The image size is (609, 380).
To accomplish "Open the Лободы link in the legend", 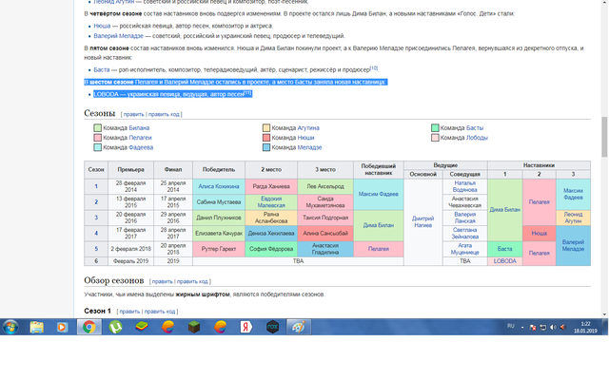I will (477, 138).
